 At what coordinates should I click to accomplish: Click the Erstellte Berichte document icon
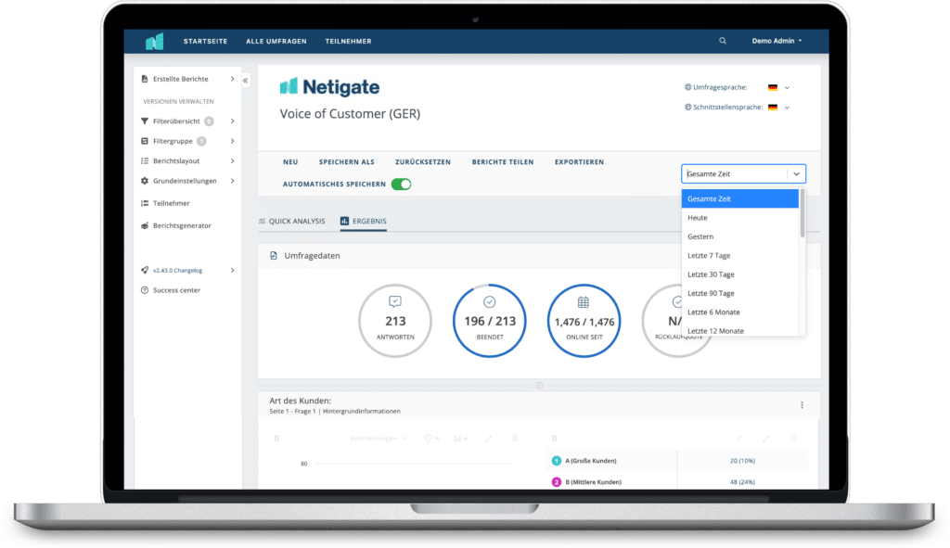click(x=144, y=79)
